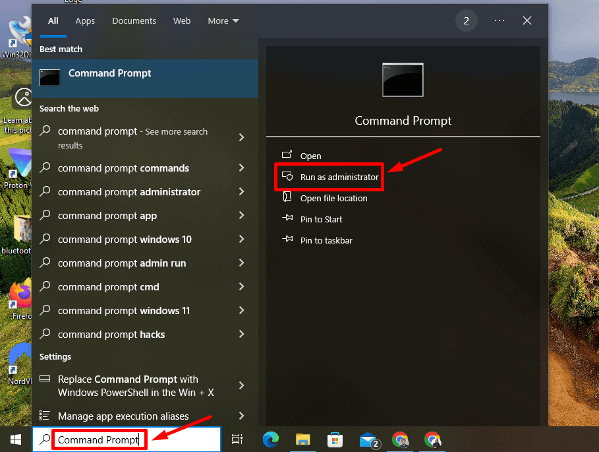Viewport: 599px width, 452px height.
Task: Select the Command Prompt best match result
Action: tap(145, 79)
